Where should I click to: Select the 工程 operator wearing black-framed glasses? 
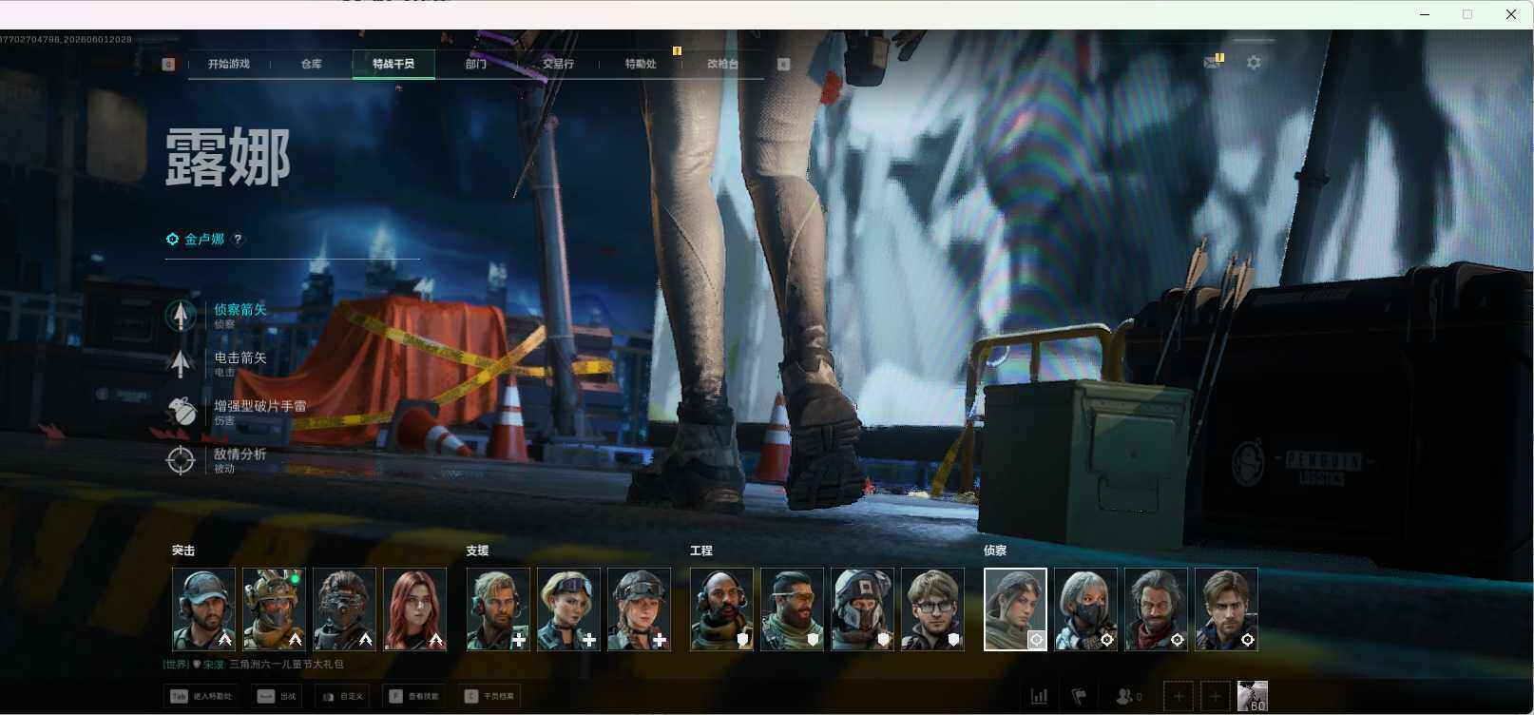pos(932,609)
